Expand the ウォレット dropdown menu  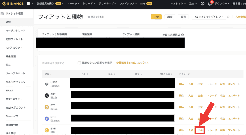click(178, 4)
